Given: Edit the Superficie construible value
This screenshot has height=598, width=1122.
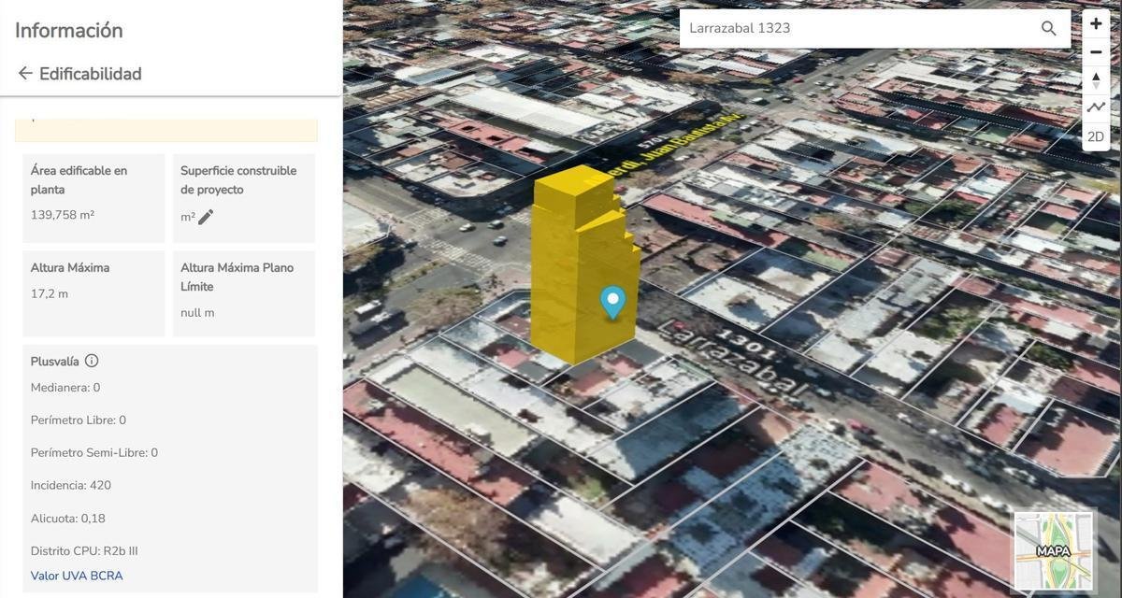Looking at the screenshot, I should point(206,217).
